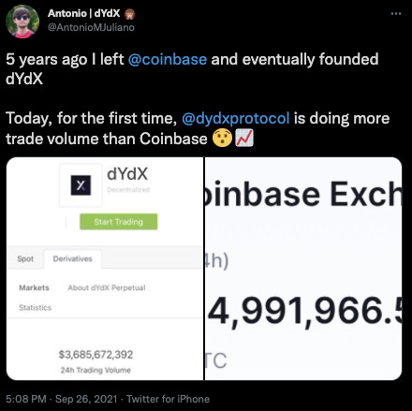The image size is (412, 411).
Task: Switch to the Spot tab
Action: click(x=25, y=258)
